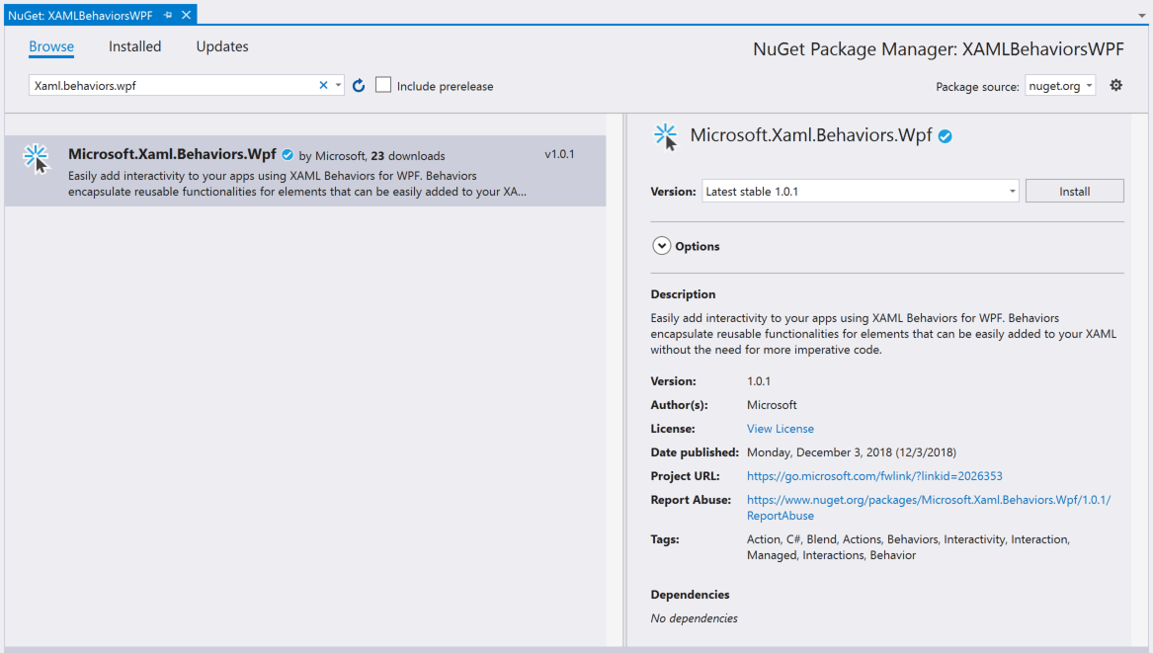Open the Package source dropdown
Screen dimensions: 1153x653
click(x=1060, y=86)
